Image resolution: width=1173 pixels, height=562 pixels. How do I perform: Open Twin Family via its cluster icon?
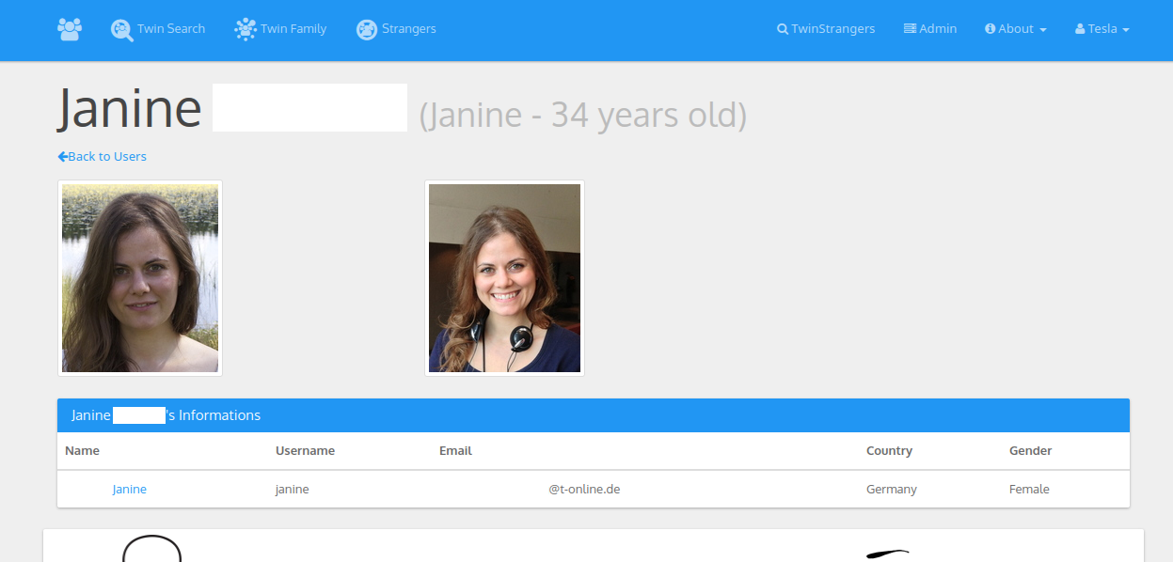click(246, 29)
